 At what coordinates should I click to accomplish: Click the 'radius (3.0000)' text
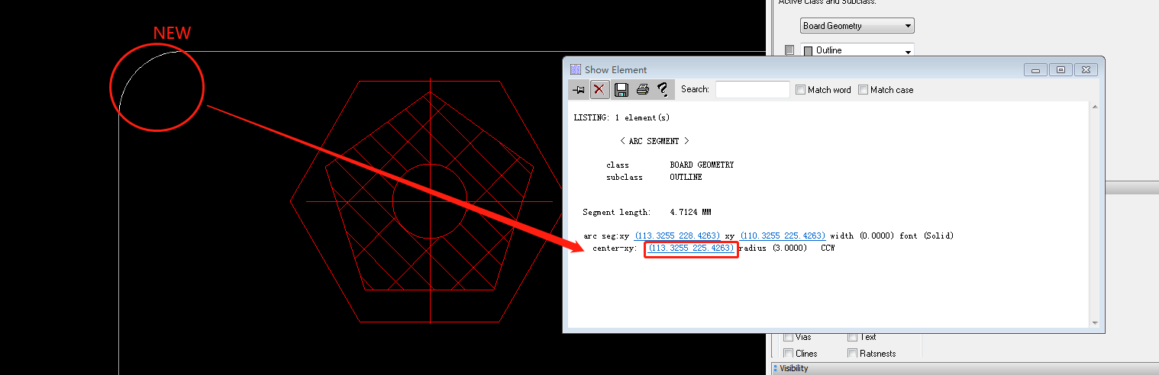773,248
